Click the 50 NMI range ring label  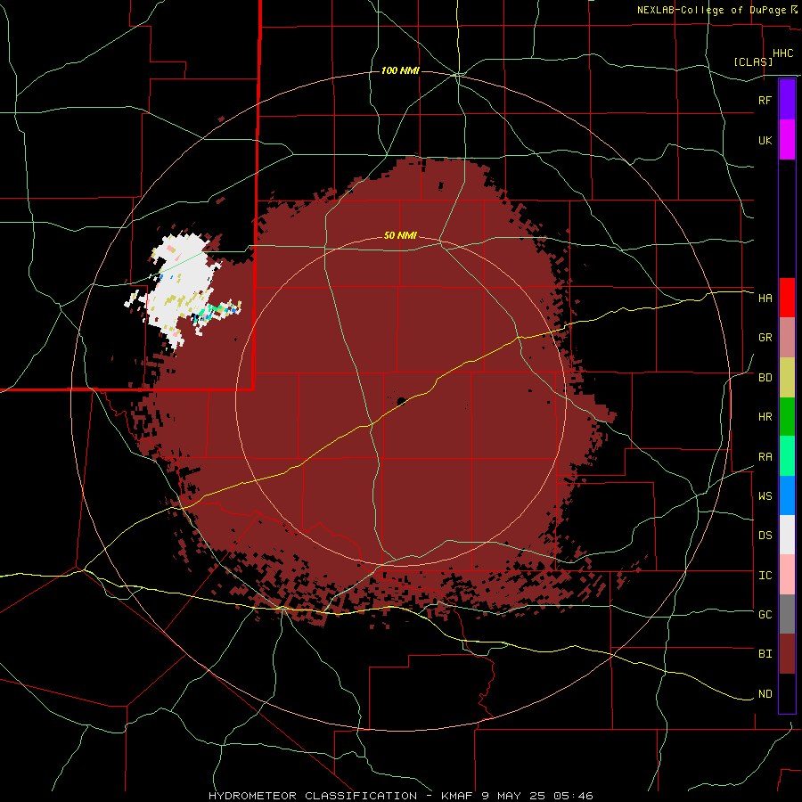click(400, 236)
